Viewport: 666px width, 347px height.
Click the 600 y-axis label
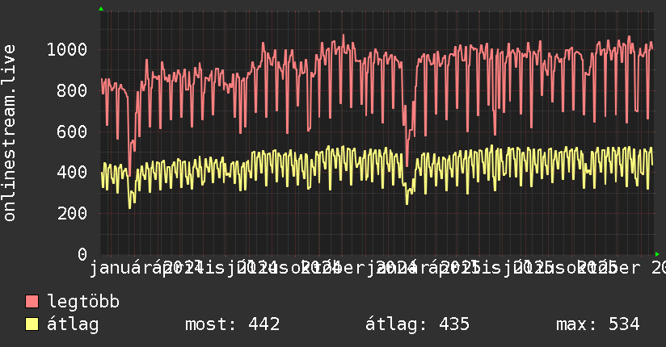(x=72, y=132)
